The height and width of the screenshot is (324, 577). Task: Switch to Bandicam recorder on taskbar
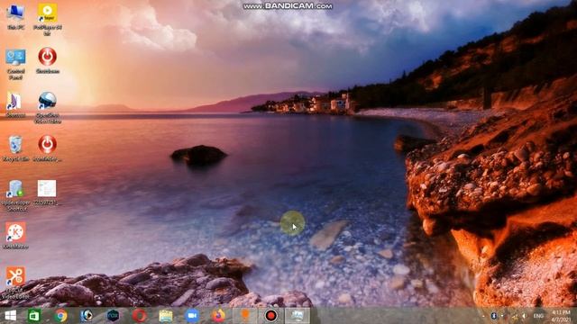pyautogui.click(x=271, y=316)
